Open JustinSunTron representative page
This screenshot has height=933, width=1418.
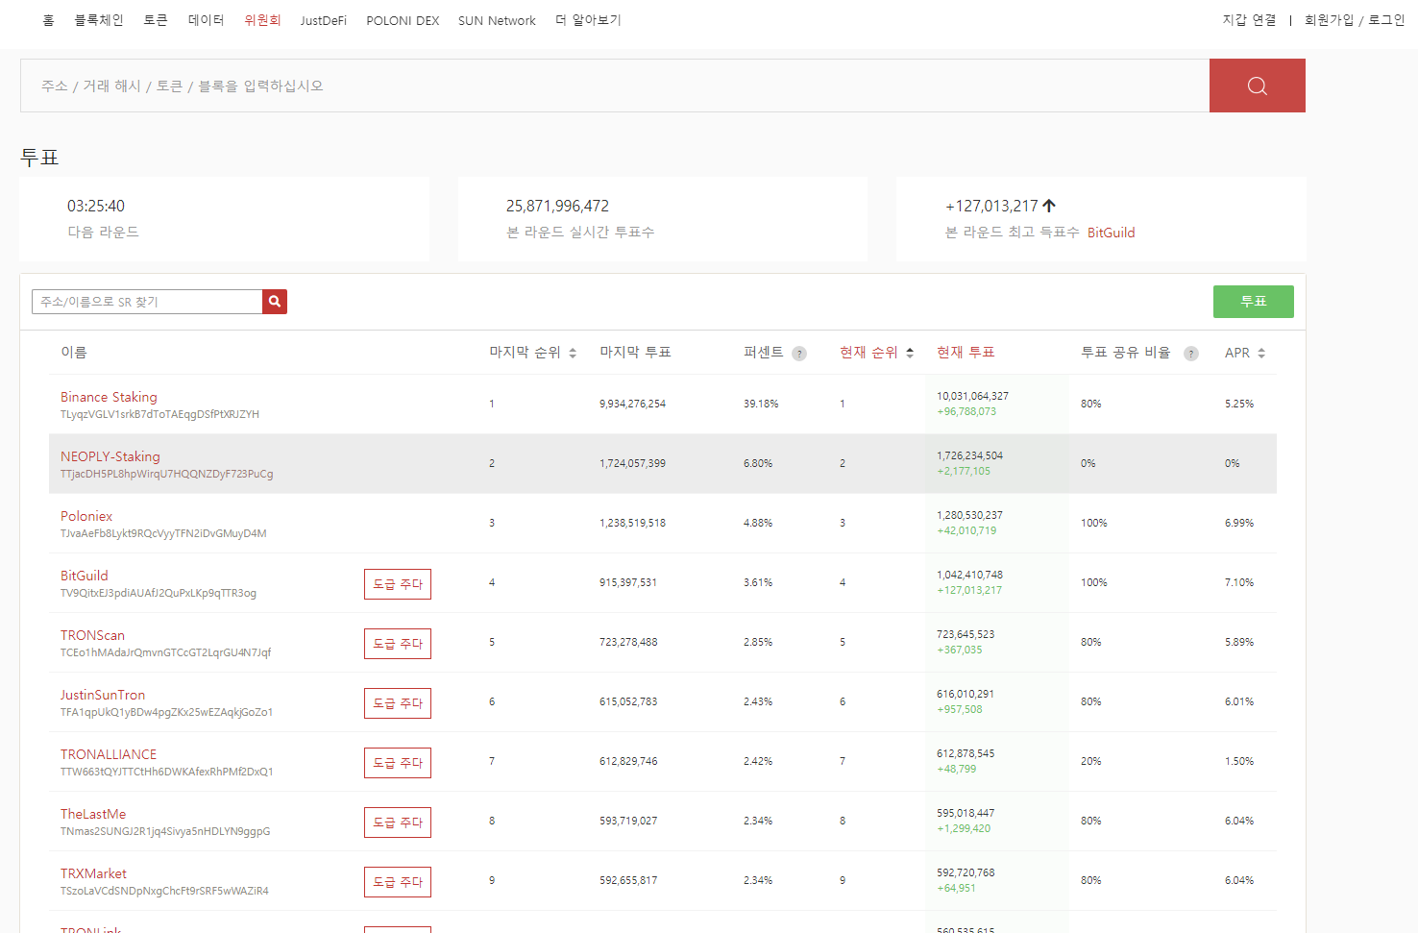pos(103,695)
